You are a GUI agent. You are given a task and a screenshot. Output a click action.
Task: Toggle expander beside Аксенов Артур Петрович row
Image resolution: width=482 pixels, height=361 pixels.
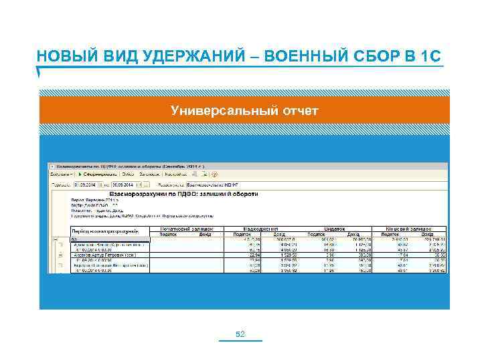click(x=60, y=255)
